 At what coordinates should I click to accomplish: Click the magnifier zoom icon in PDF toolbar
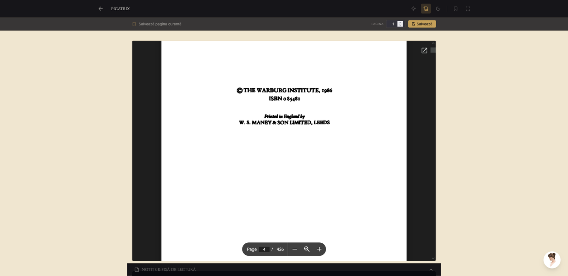307,249
